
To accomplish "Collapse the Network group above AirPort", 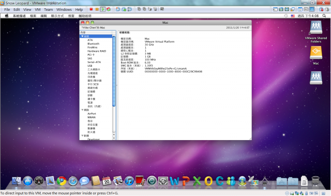I will coord(82,110).
